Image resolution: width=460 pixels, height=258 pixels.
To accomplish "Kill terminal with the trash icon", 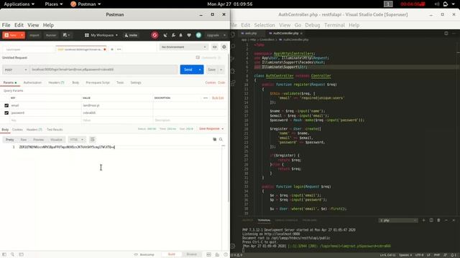I will tap(438, 220).
